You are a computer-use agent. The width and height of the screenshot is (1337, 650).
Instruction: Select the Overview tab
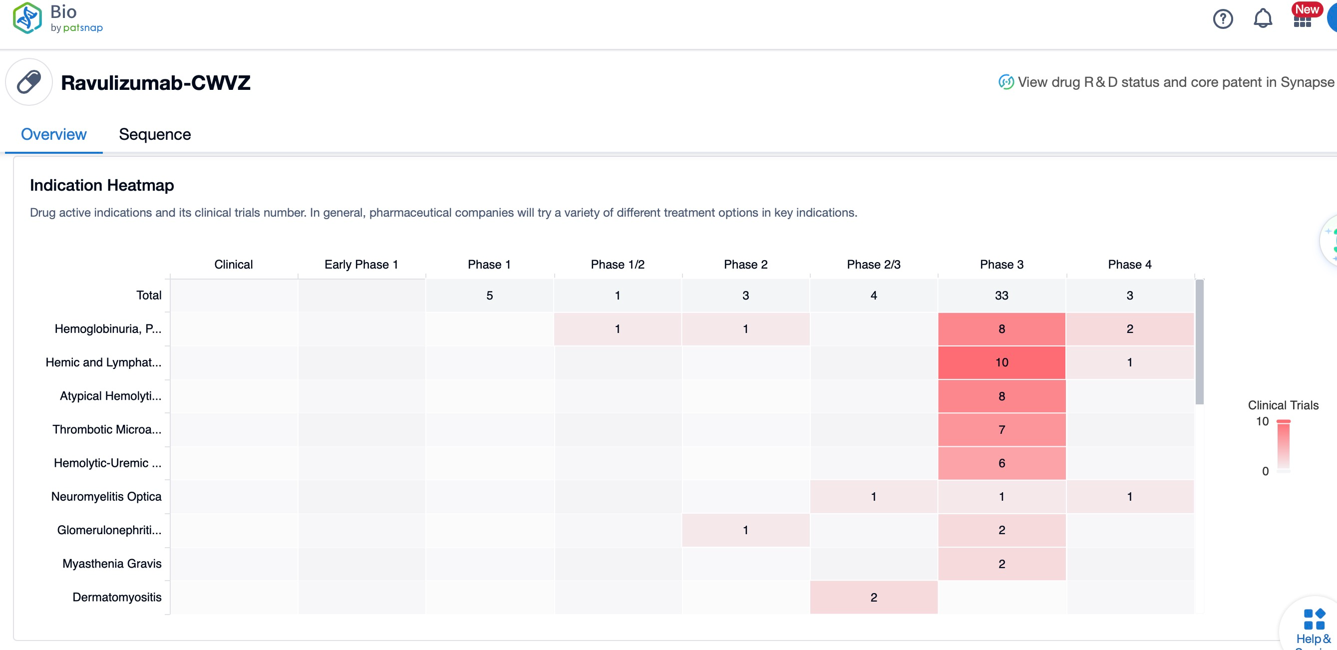(x=54, y=133)
